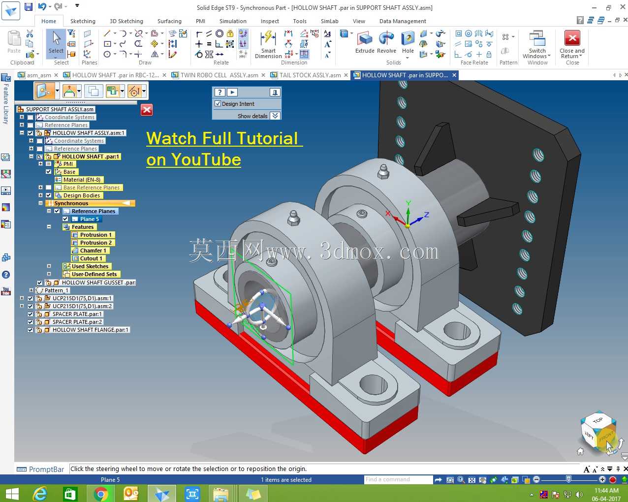The height and width of the screenshot is (502, 628).
Task: Expand the Pattern_1 node
Action: (x=31, y=290)
